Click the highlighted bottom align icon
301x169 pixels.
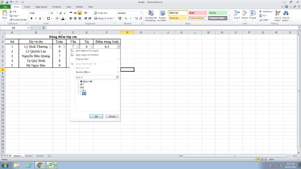(79, 13)
